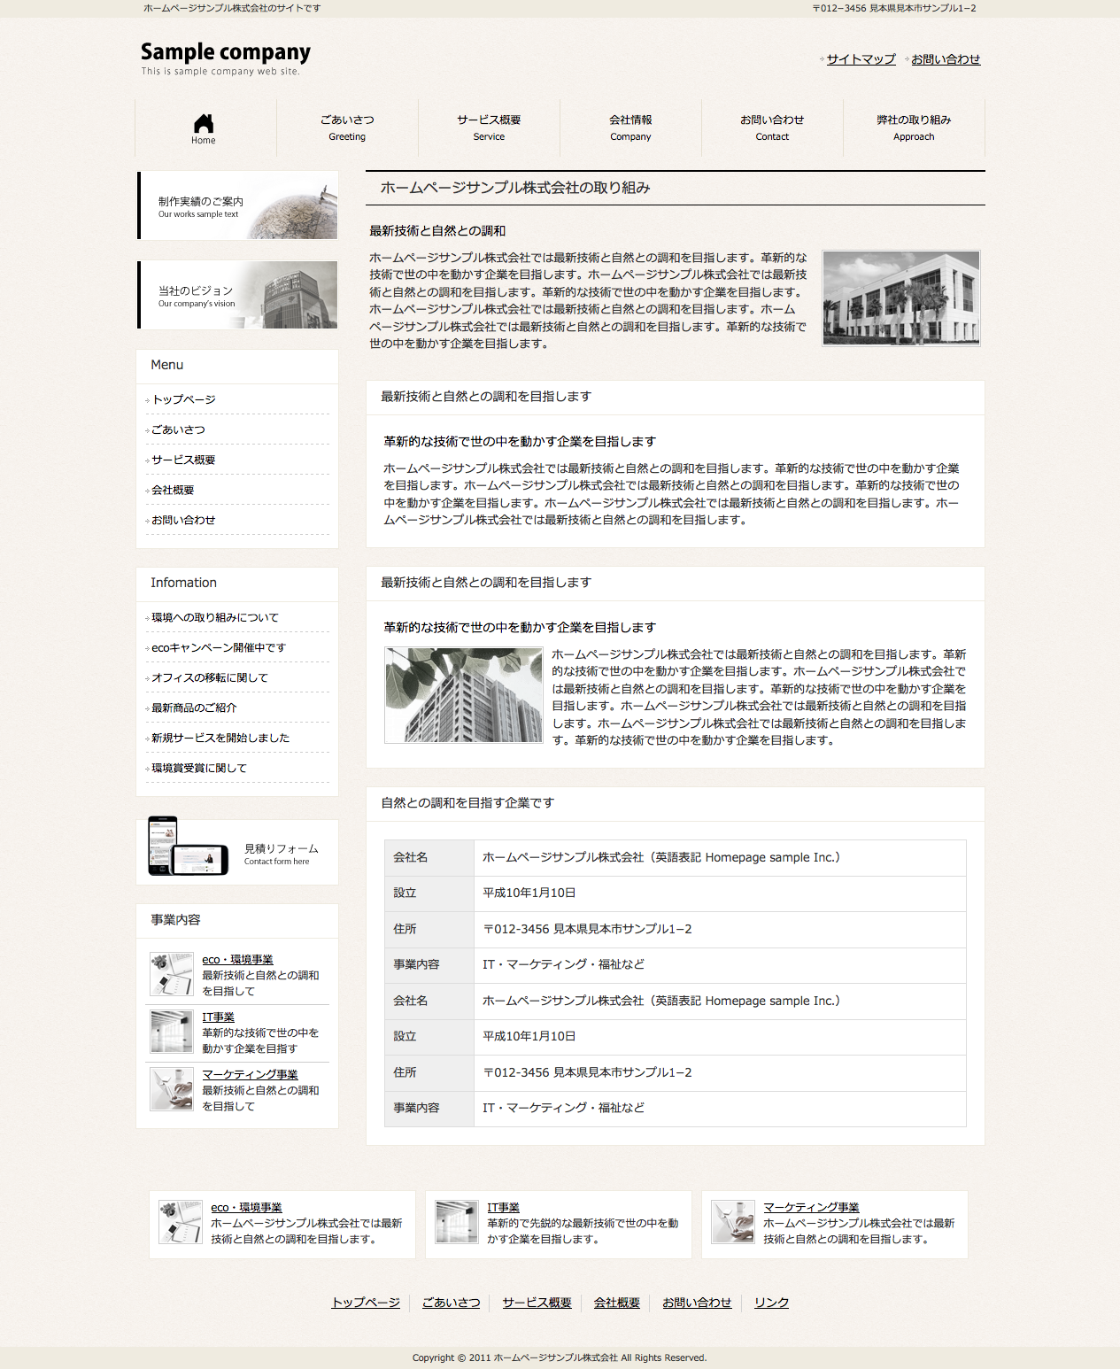Viewport: 1120px width, 1369px height.
Task: Click footer ごあいさつ link
Action: 452,1303
